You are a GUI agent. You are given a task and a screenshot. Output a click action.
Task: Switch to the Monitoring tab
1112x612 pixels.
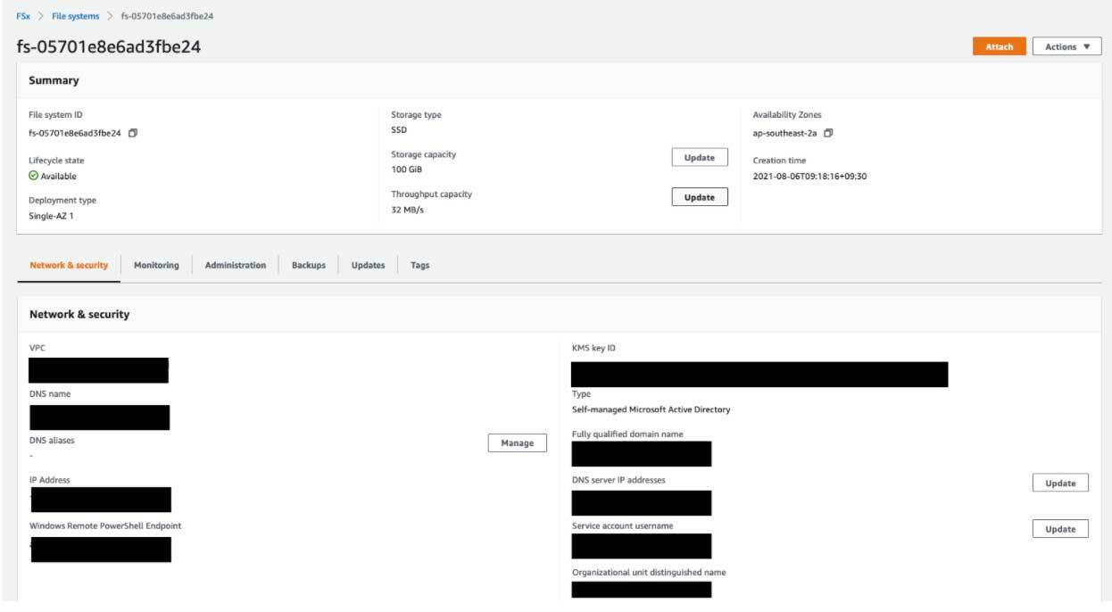click(x=156, y=265)
